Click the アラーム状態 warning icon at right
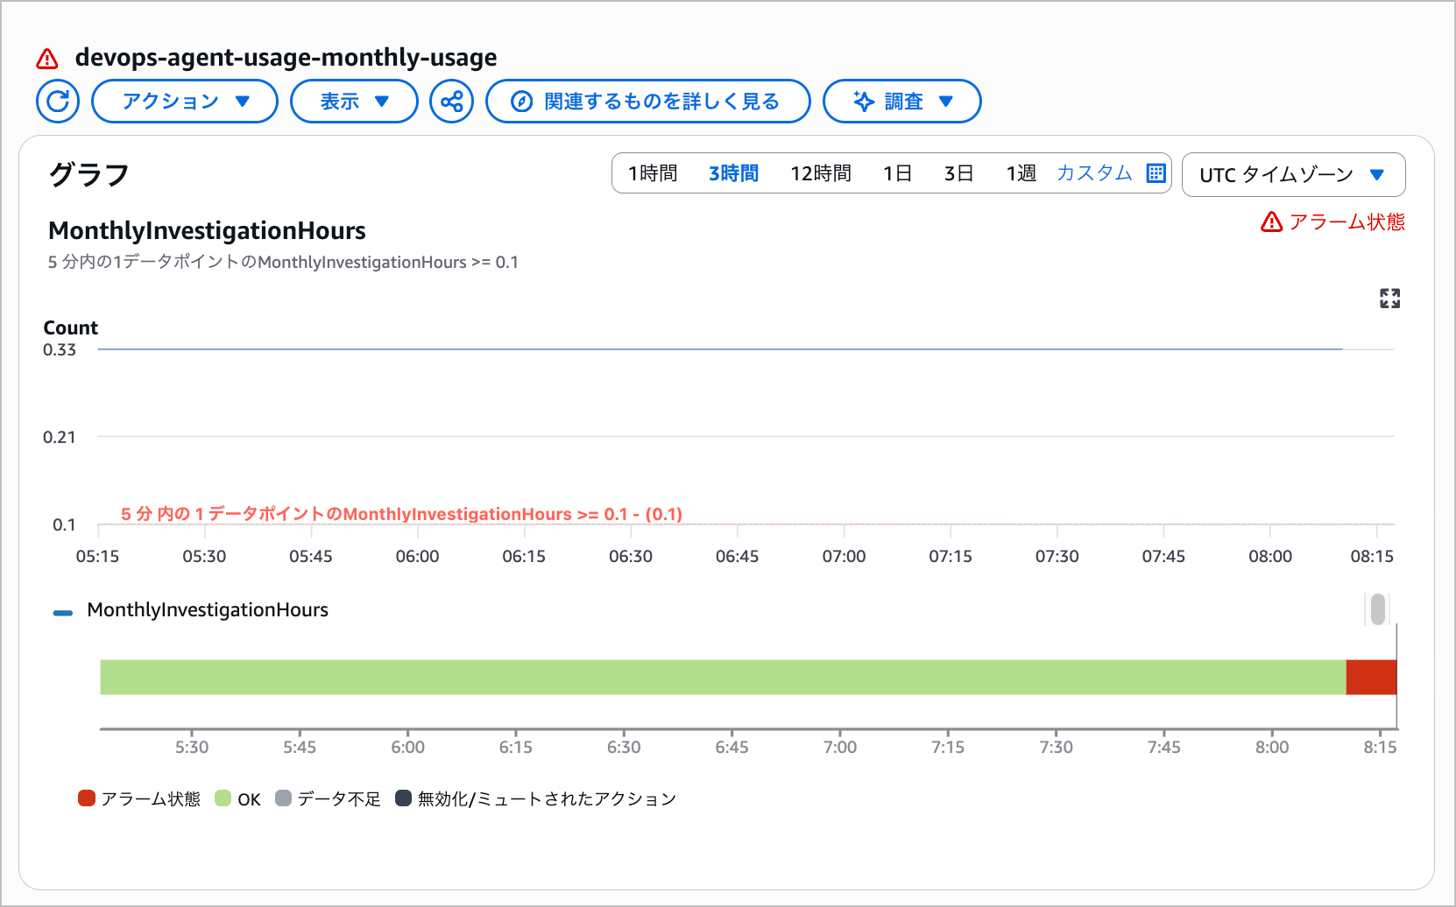 pos(1271,222)
